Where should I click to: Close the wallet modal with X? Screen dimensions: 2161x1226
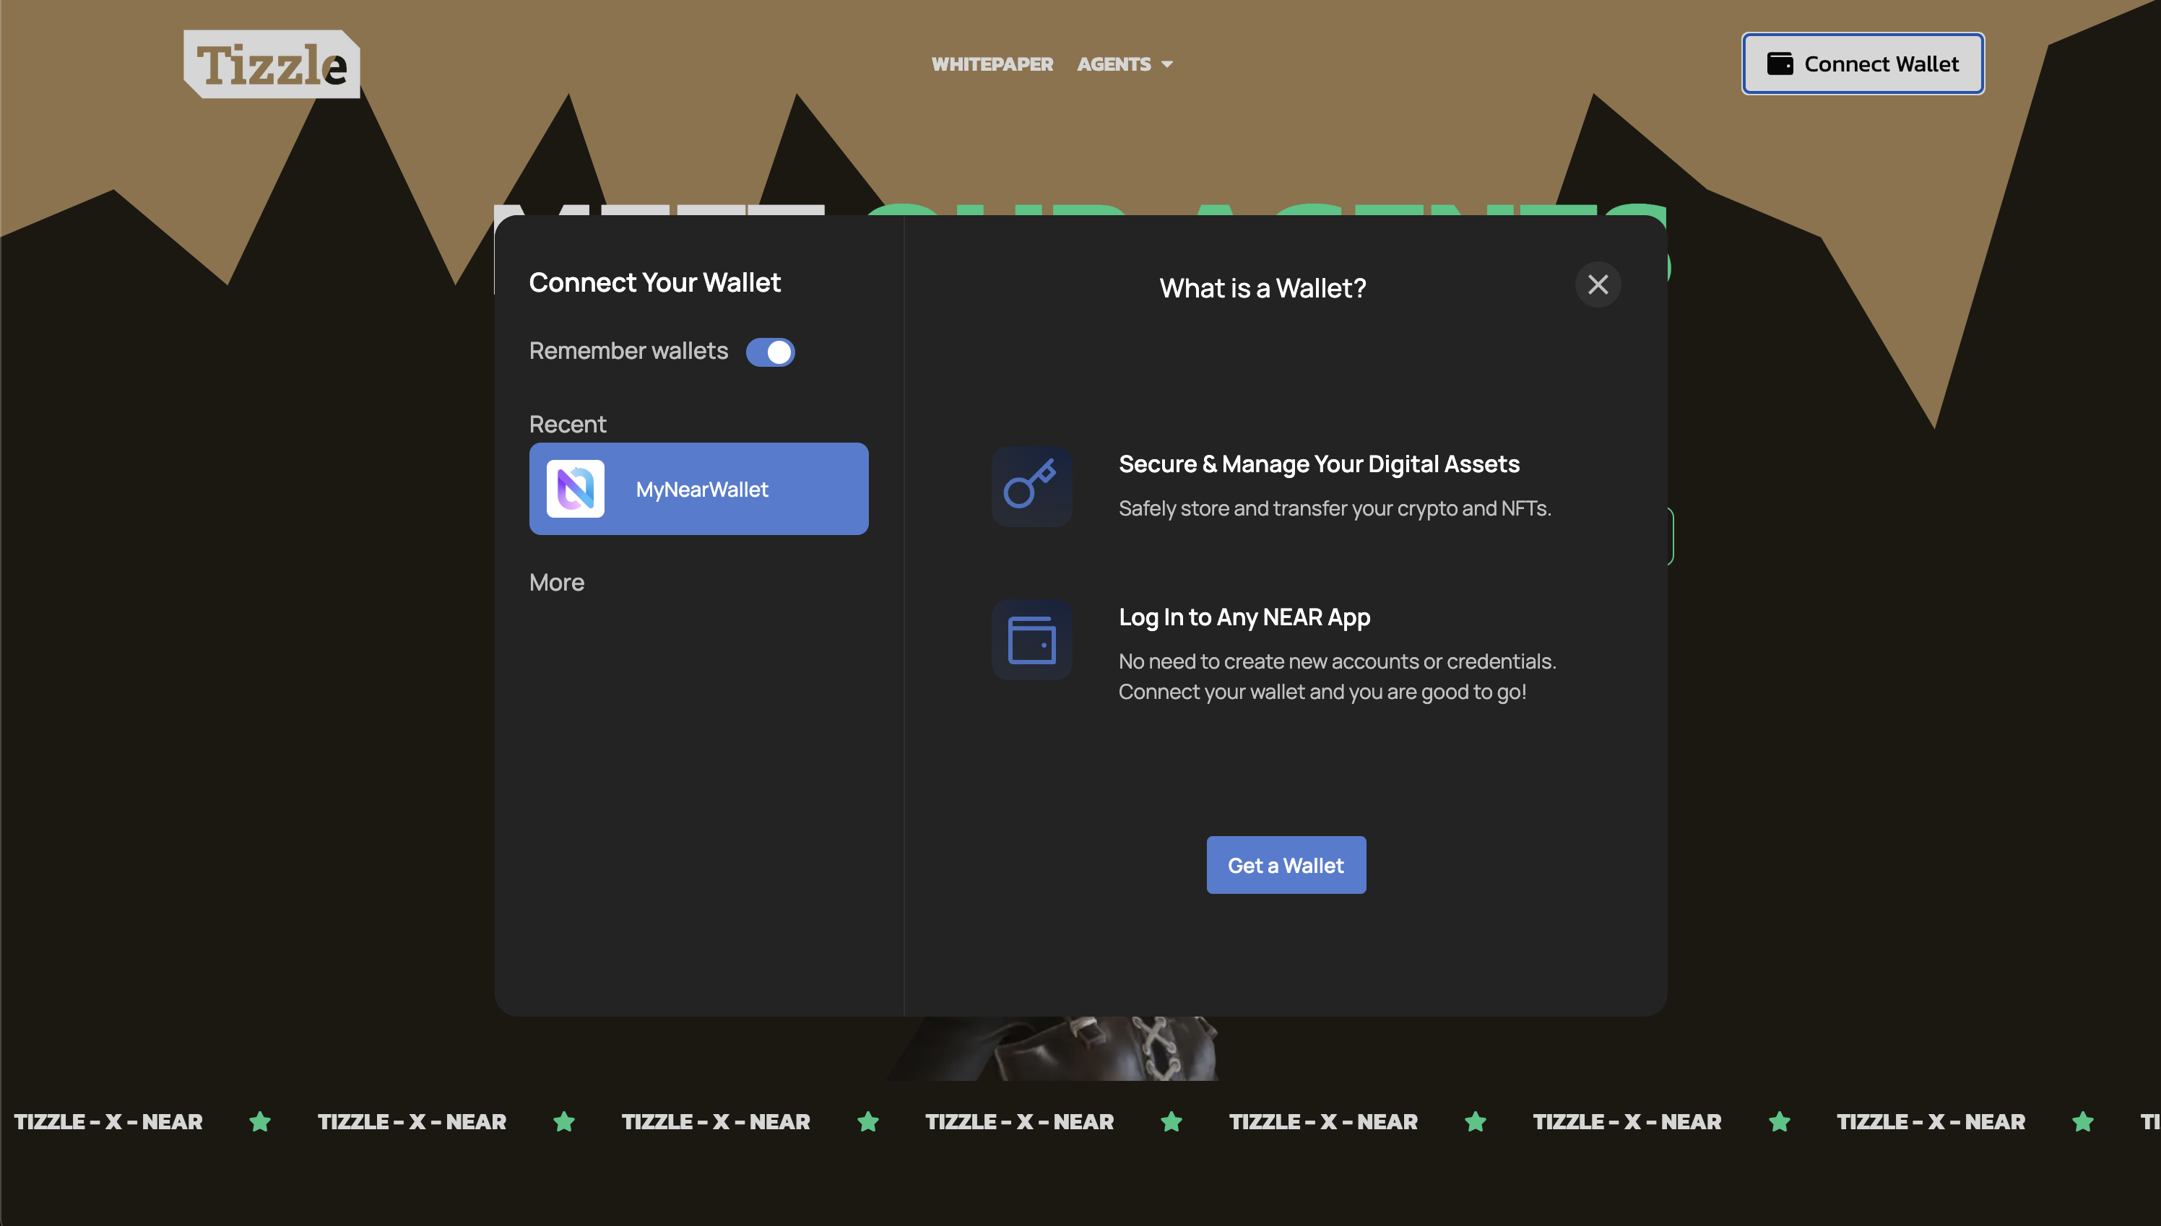click(1598, 284)
